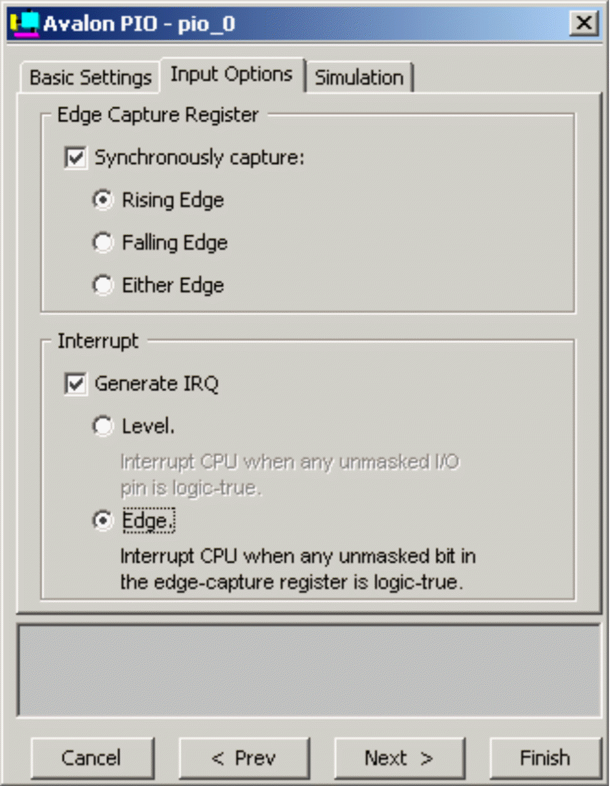Click the "Avalon PIO - pio_0" title text
The height and width of the screenshot is (786, 610).
click(139, 24)
